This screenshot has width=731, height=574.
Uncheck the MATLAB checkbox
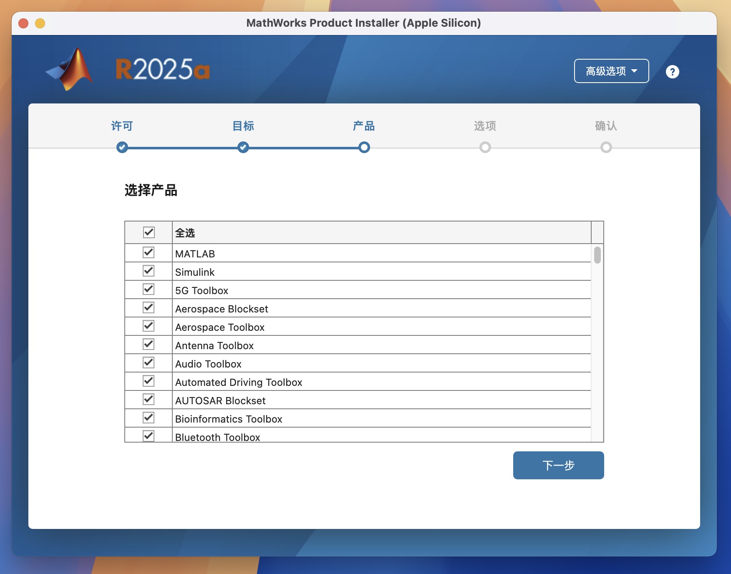tap(149, 252)
